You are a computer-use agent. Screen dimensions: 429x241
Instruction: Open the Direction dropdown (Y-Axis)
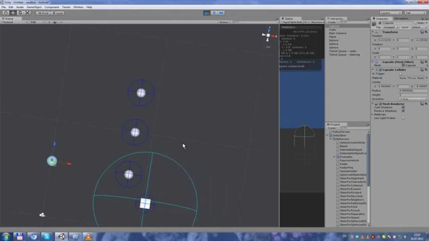click(413, 99)
